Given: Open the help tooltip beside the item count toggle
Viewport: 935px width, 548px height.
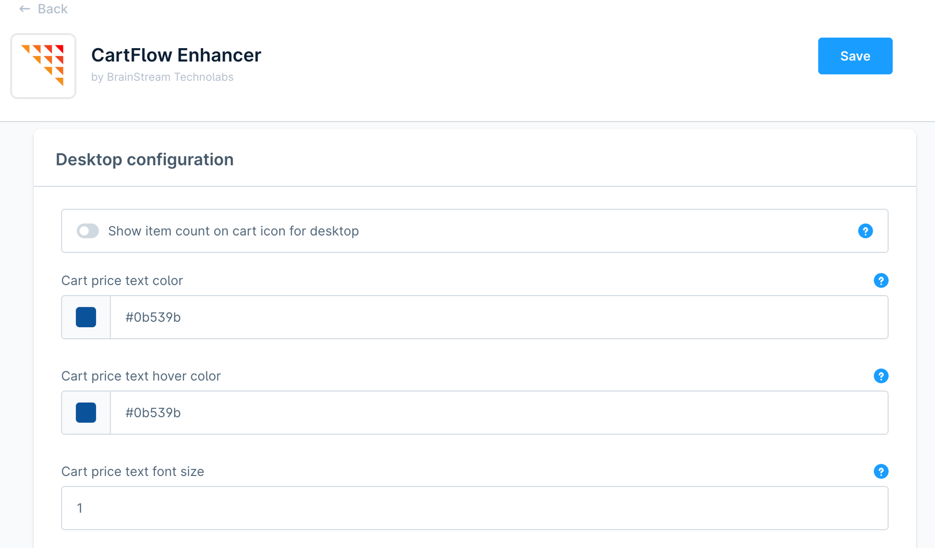Looking at the screenshot, I should [x=865, y=231].
